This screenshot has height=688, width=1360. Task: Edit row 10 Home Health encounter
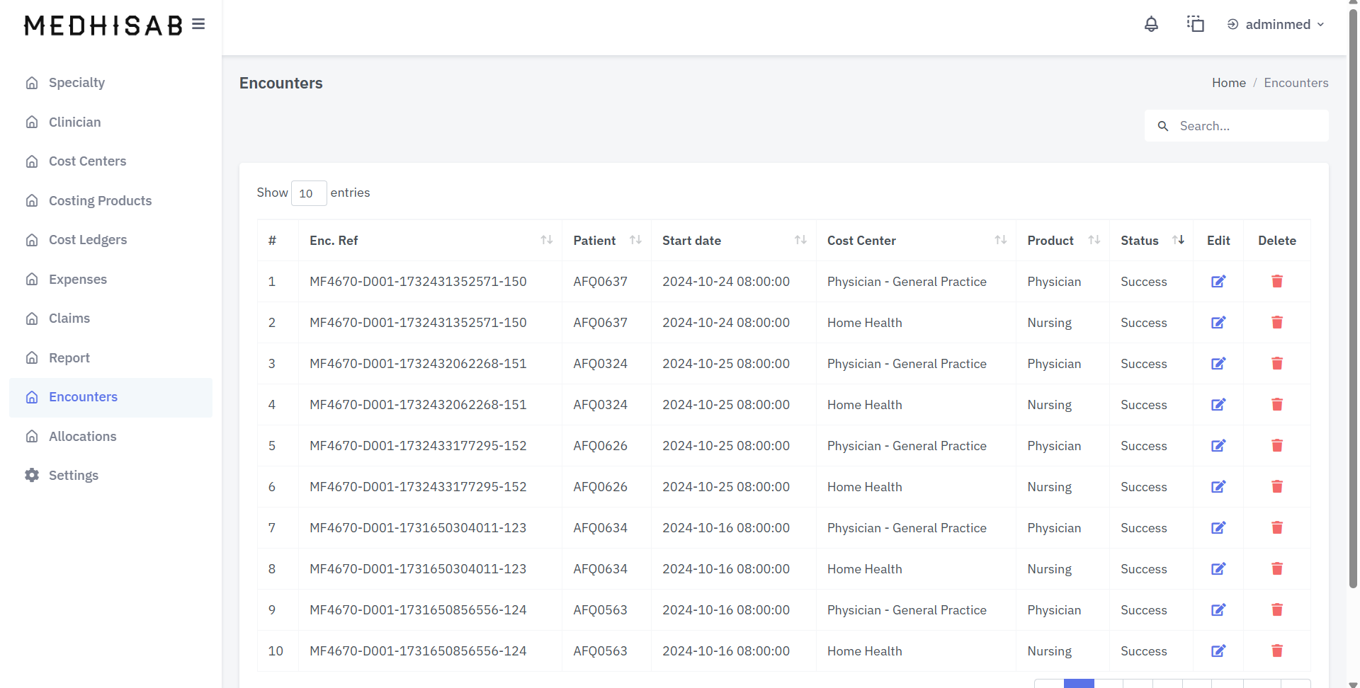click(x=1218, y=651)
